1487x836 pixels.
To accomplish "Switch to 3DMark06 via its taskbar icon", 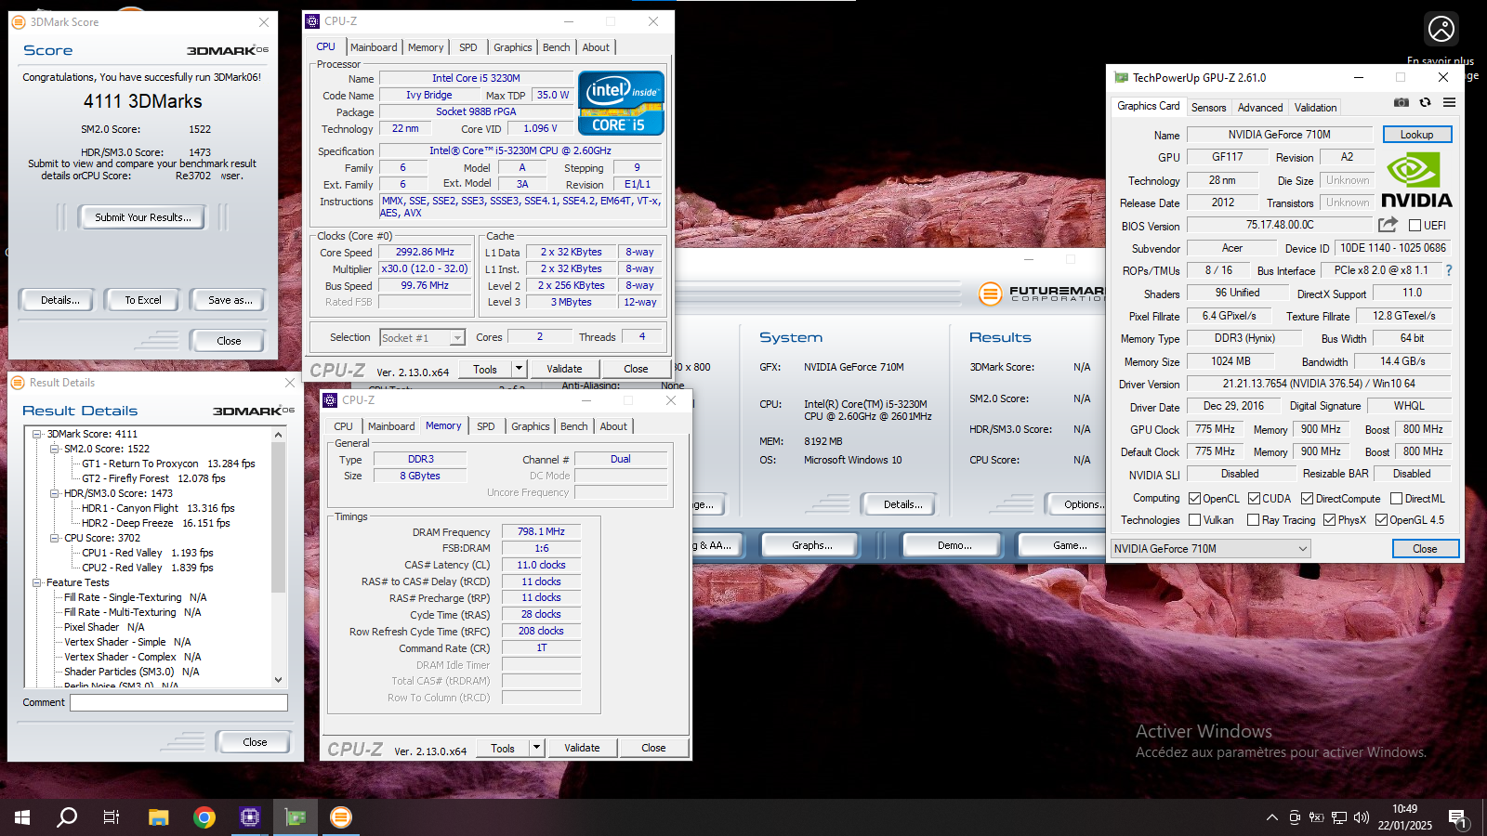I will coord(341,817).
